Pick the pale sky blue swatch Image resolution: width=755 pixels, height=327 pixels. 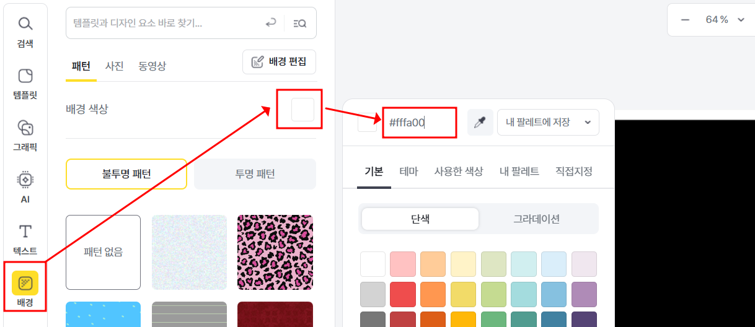(554, 264)
